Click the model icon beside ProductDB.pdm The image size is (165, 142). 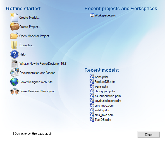(92, 81)
